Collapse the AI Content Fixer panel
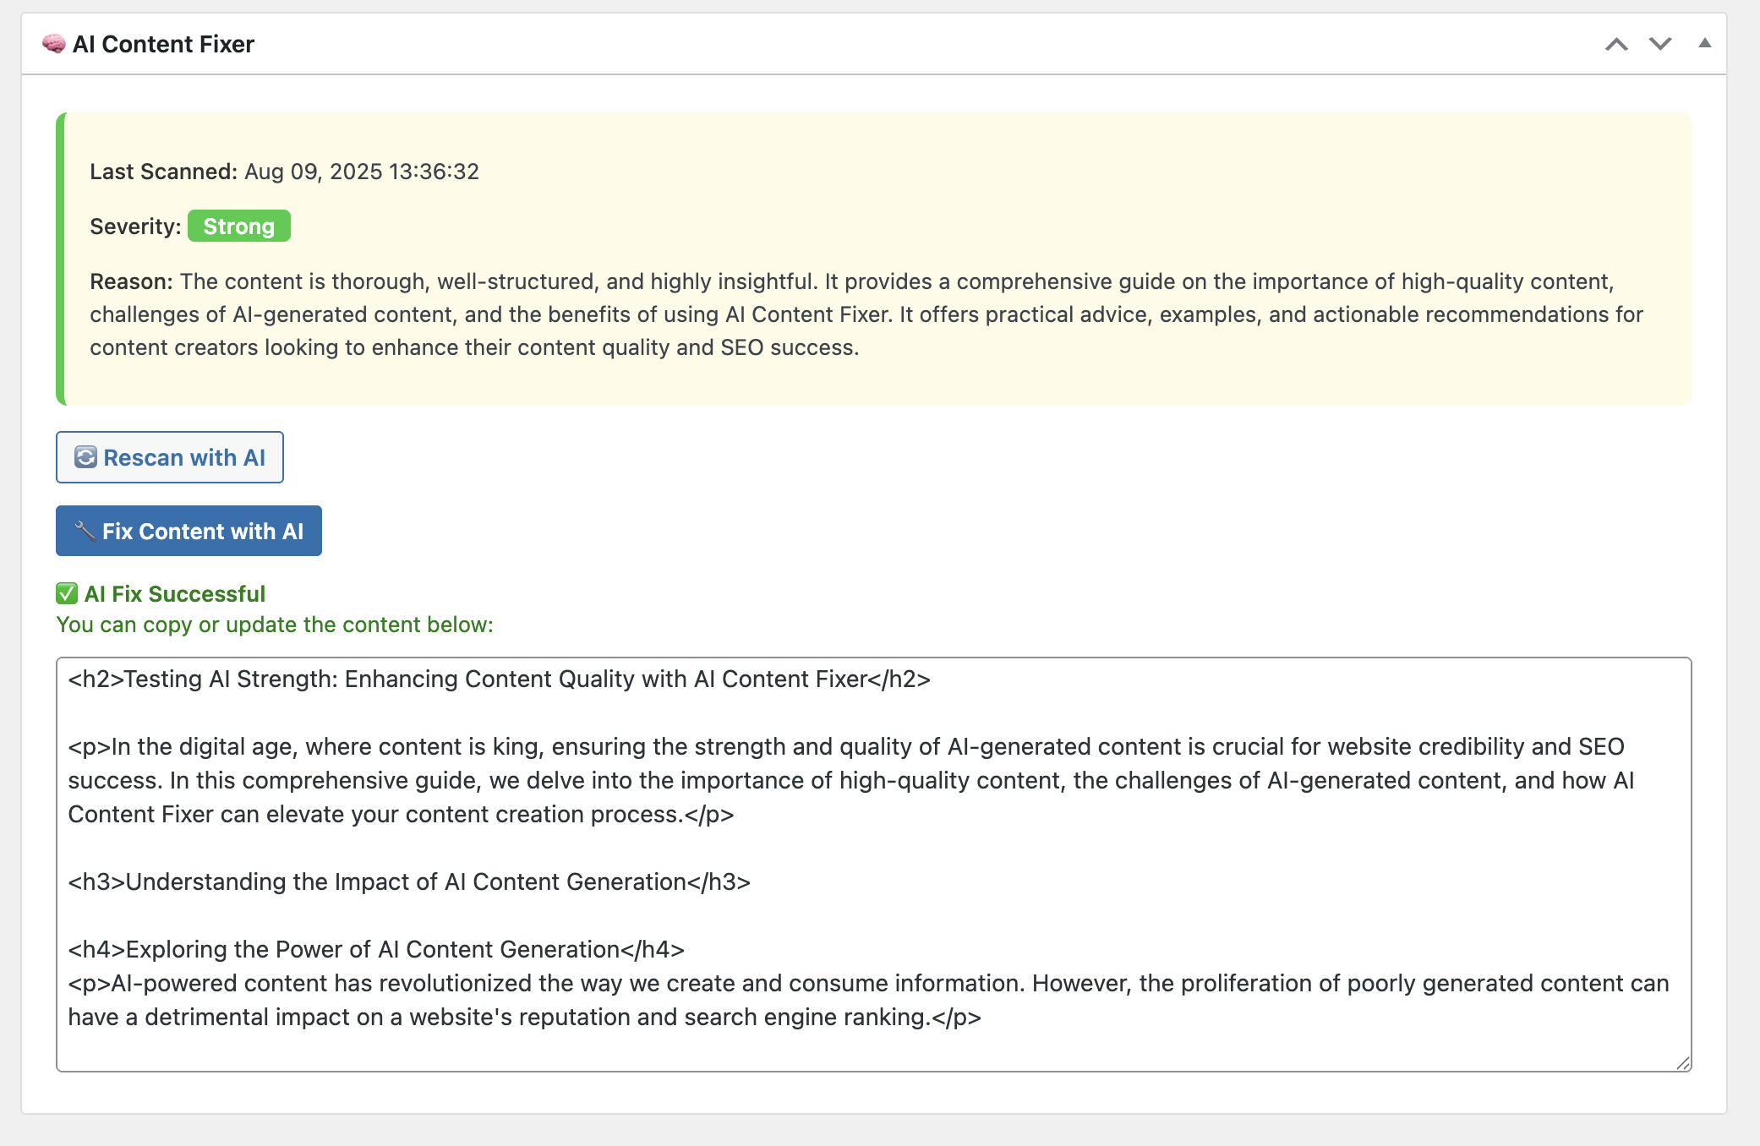 click(x=1705, y=44)
